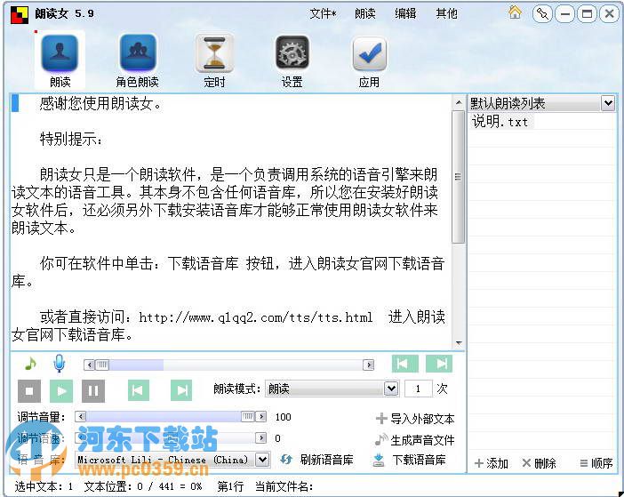The height and width of the screenshot is (497, 624).
Task: Click 下载语音库 download voice library
Action: tap(410, 460)
